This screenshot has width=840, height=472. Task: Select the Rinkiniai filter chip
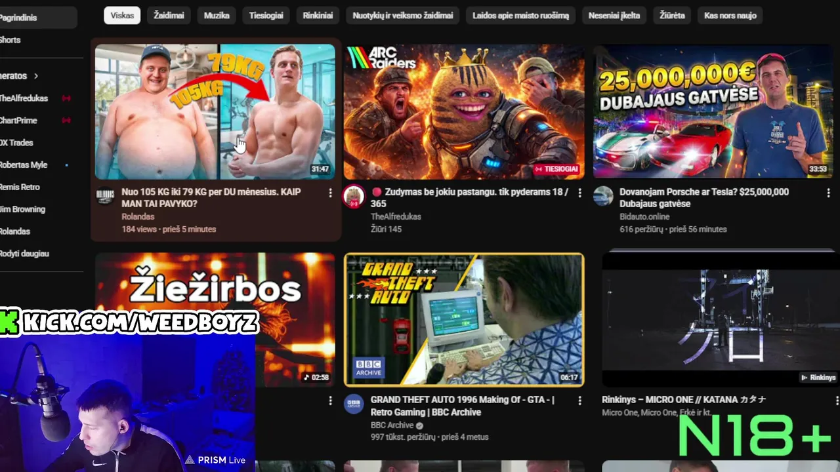coord(318,15)
